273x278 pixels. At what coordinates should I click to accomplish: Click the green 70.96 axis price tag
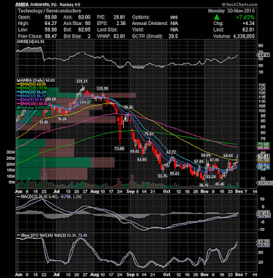coord(264,144)
